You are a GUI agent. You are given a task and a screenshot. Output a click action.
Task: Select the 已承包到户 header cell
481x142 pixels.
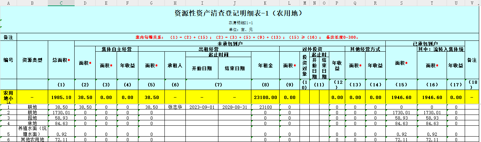[x=425, y=44]
